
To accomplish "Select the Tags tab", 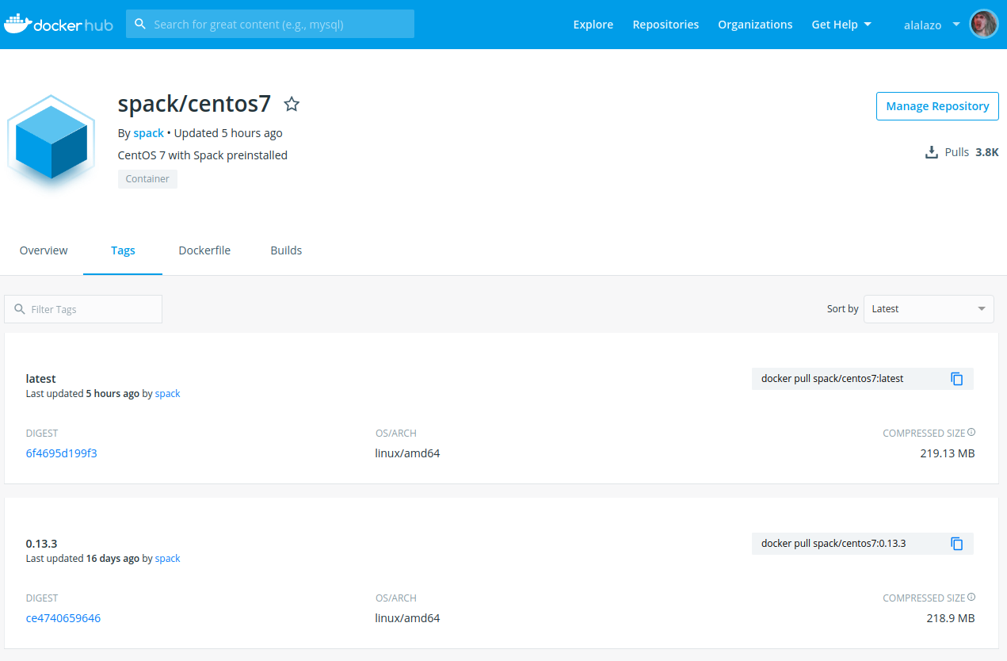I will 123,250.
